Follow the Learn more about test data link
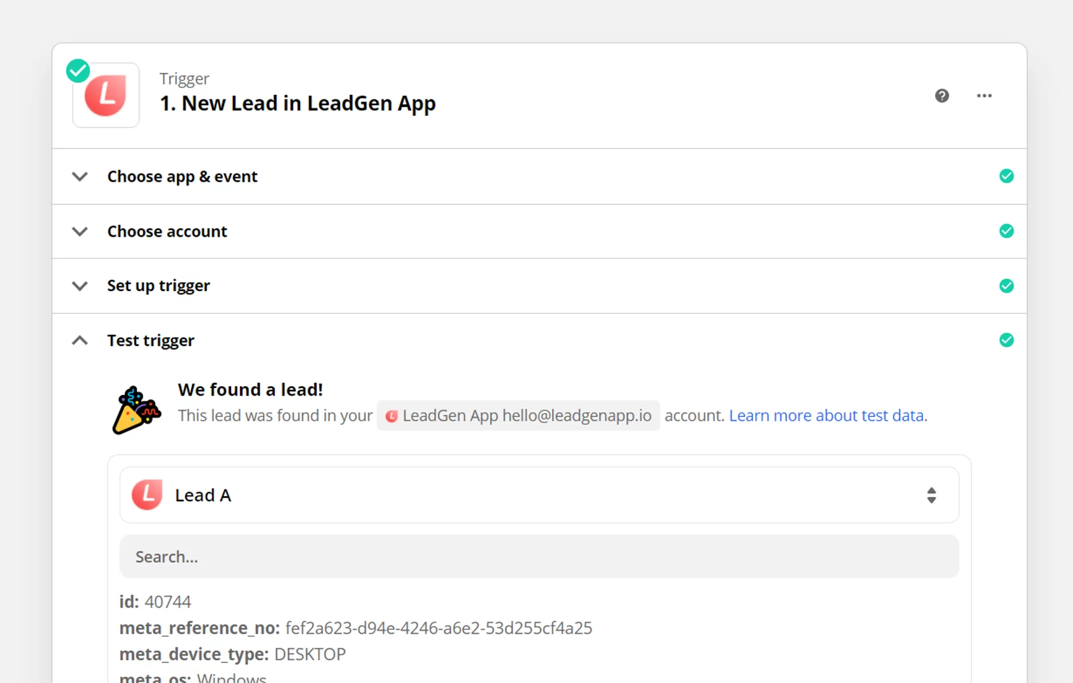Screen dimensions: 1073x683 (x=827, y=416)
